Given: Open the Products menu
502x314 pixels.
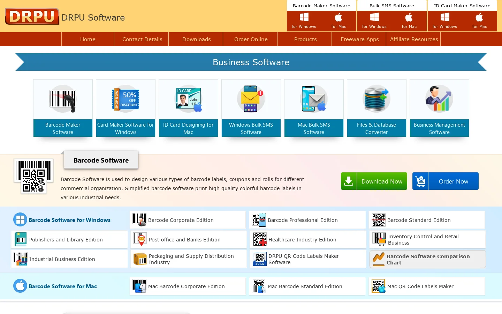Looking at the screenshot, I should [305, 39].
